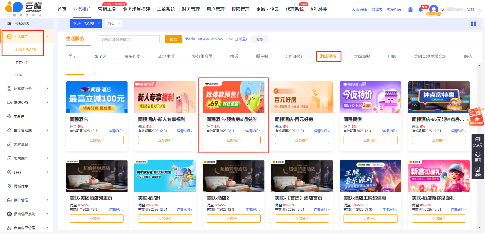Expand the 霸王餐系统 sidebar chevron

[47, 130]
